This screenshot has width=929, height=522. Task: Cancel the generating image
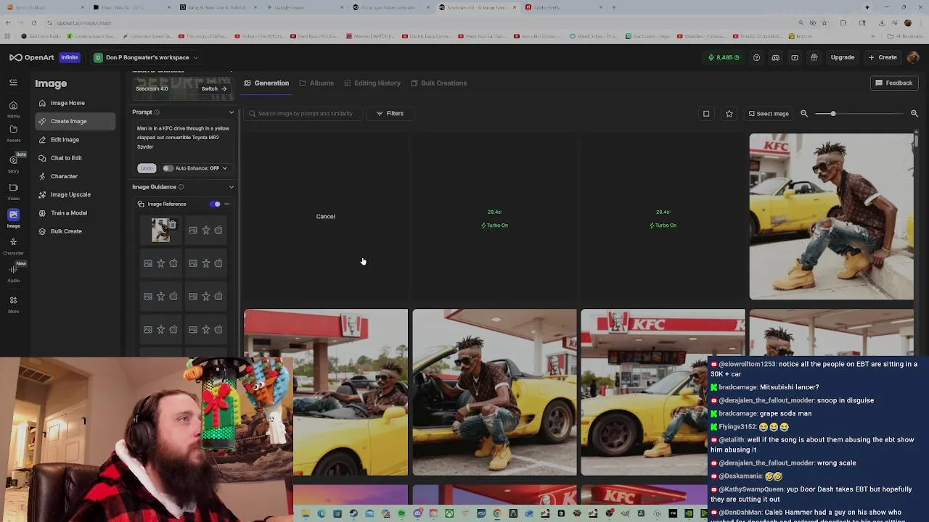(x=325, y=216)
